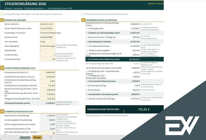Select Zumutbare Belastung cell '5%'
Screen dimensions: 206x140
point(47,133)
